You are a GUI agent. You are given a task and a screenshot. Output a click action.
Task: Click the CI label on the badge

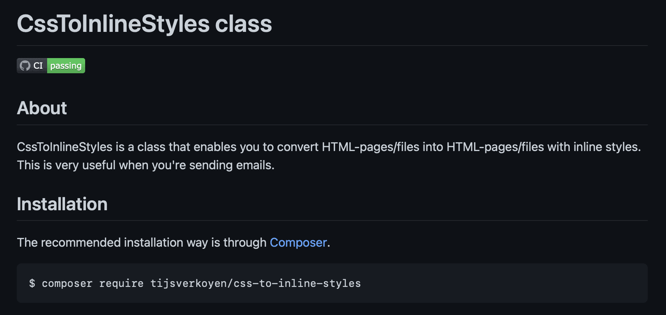pyautogui.click(x=38, y=66)
